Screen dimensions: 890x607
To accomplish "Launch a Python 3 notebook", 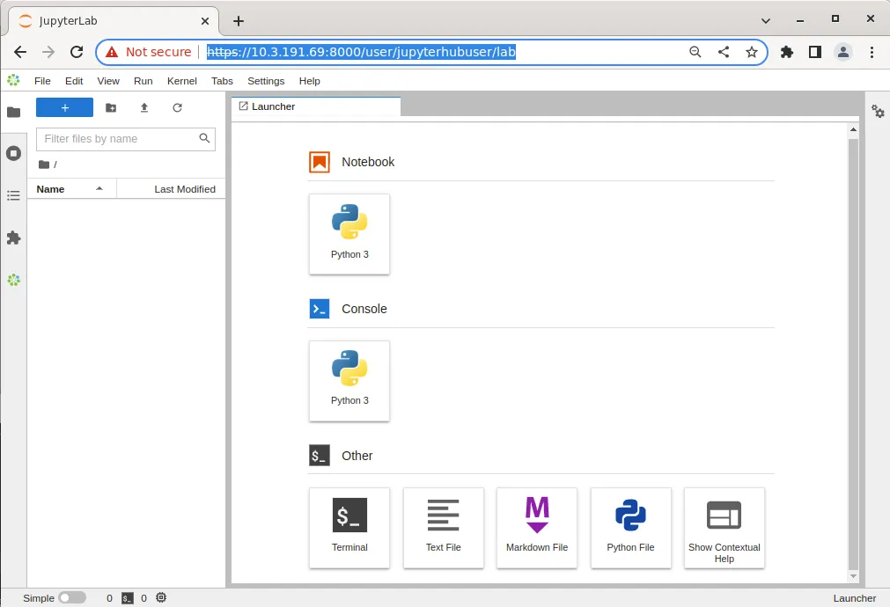I will tap(349, 234).
